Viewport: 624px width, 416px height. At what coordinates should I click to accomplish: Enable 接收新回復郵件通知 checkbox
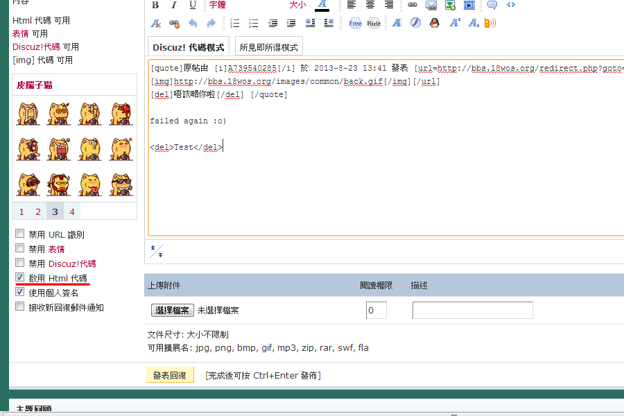19,306
